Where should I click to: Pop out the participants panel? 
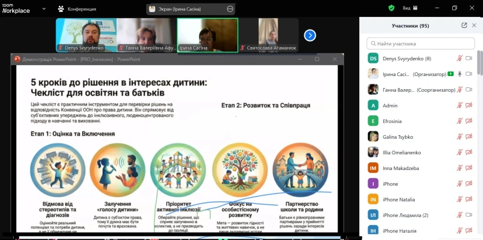pos(464,25)
